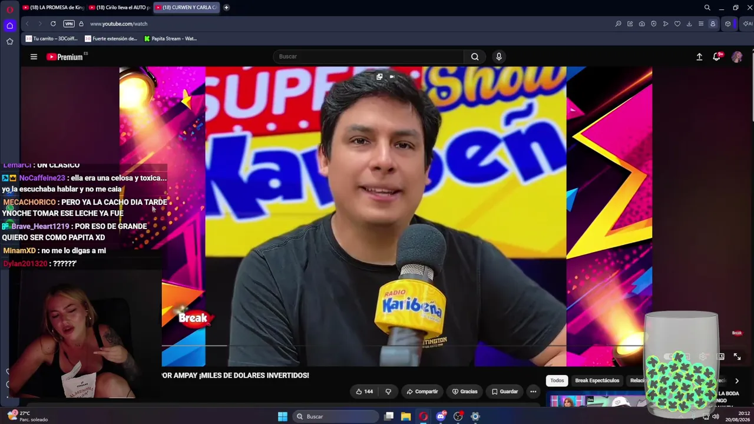Open Discord from the taskbar
Screen dimensions: 754x424
[x=441, y=416]
